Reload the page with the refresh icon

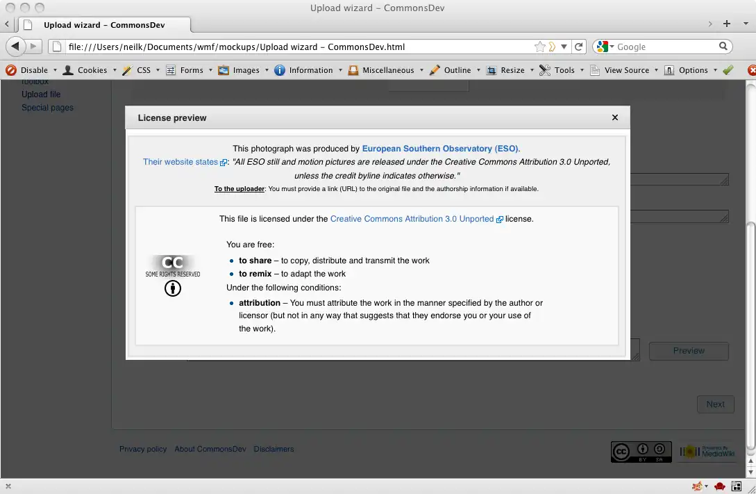pyautogui.click(x=579, y=47)
